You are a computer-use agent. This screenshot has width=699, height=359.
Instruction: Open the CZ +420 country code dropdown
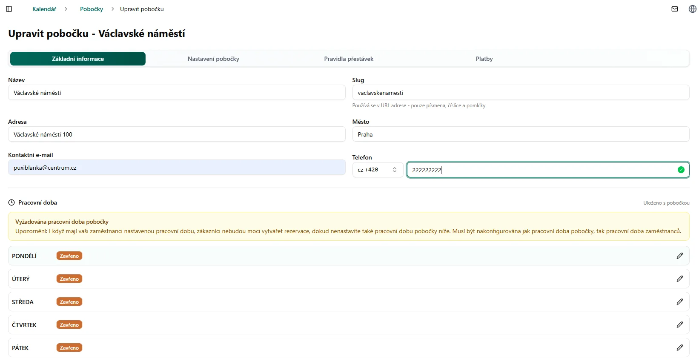coord(377,170)
